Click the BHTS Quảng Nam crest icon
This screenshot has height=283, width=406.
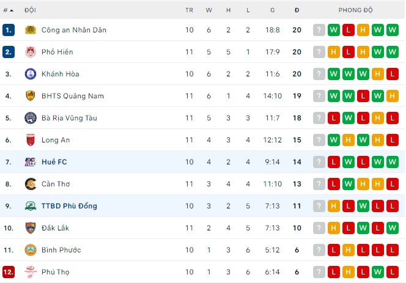point(30,96)
